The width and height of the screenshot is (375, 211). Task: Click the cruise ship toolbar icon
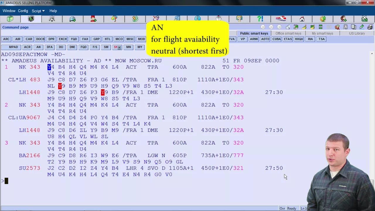point(219,19)
